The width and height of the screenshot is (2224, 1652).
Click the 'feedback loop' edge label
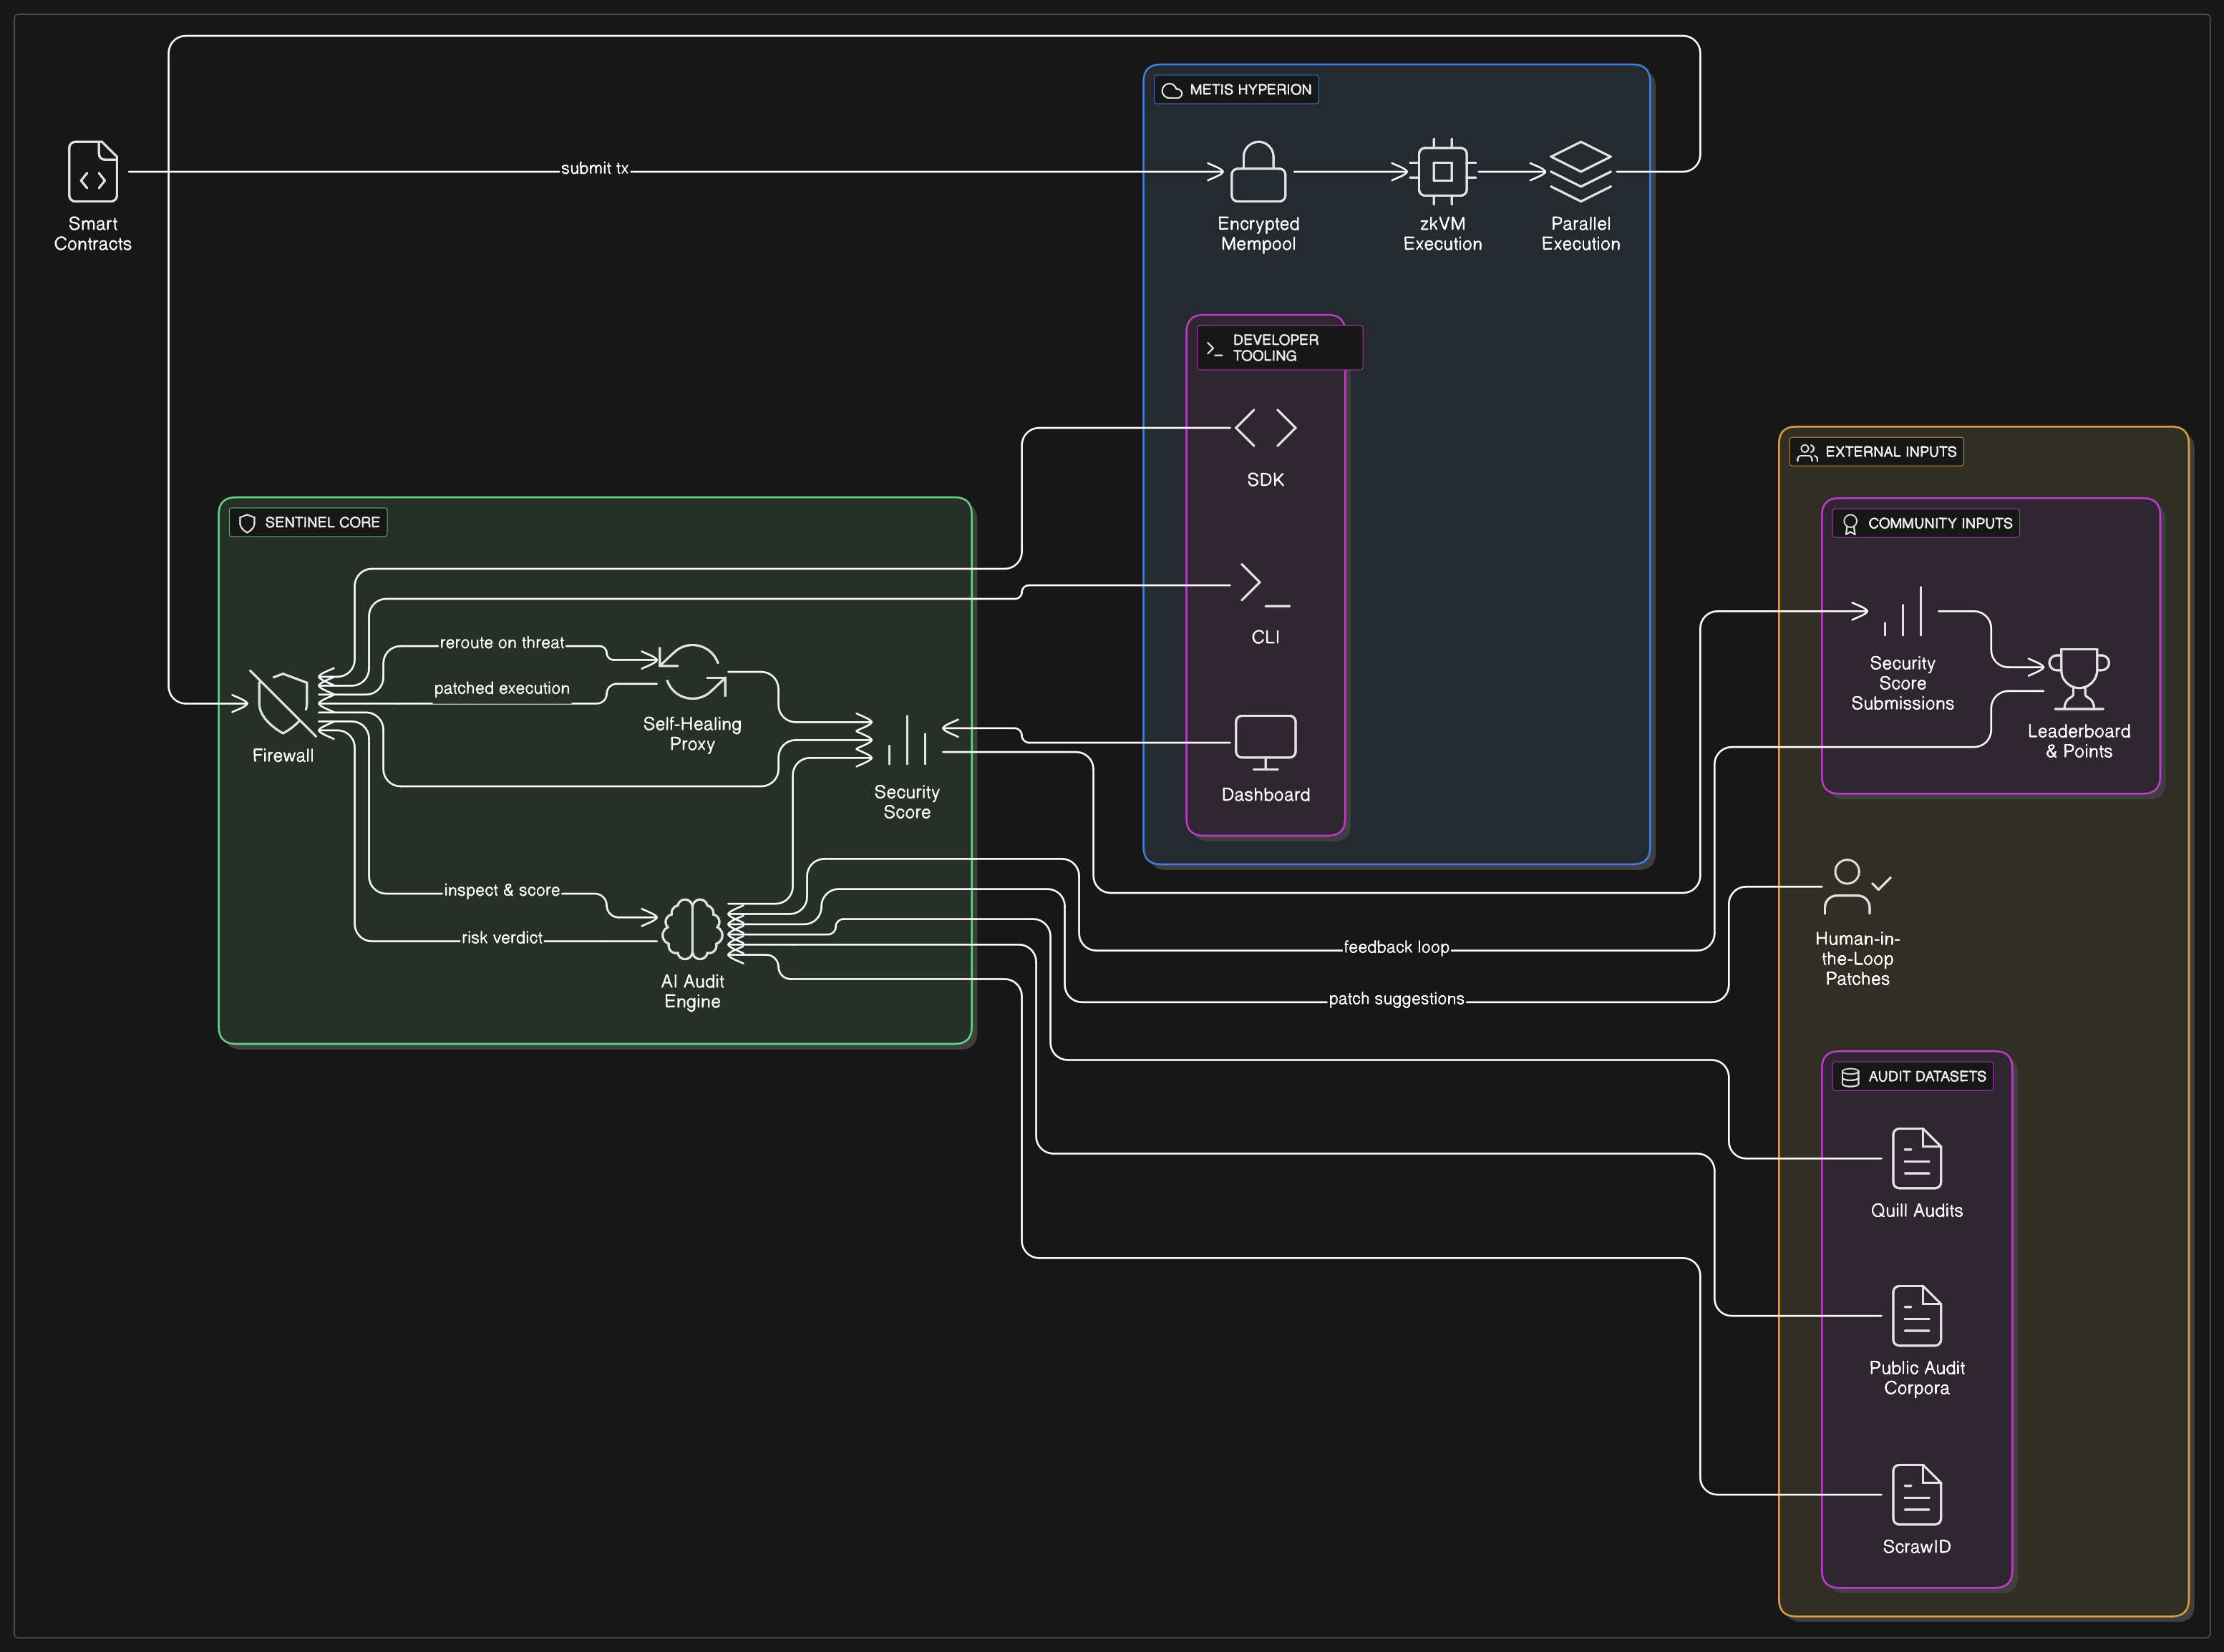click(x=1396, y=947)
